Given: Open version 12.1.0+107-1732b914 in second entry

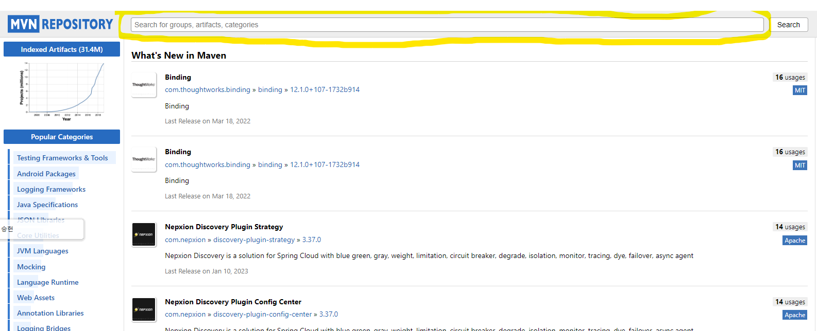Looking at the screenshot, I should pos(325,164).
